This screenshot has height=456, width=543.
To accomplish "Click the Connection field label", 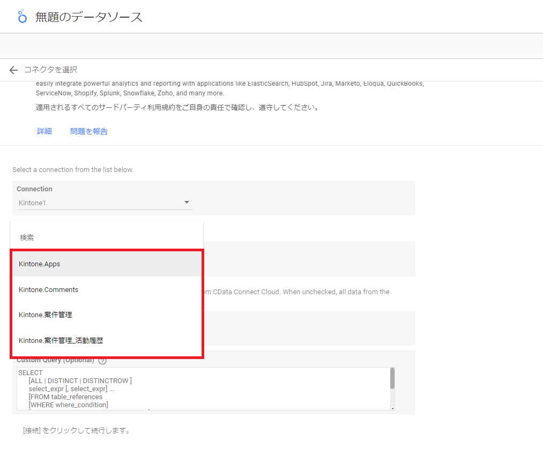I will pos(35,189).
